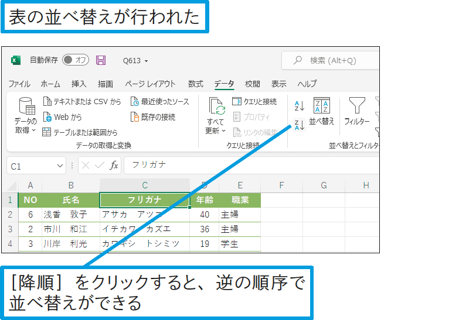The width and height of the screenshot is (459, 320).
Task: Open the 並べ替え sort dialog button
Action: click(x=322, y=111)
